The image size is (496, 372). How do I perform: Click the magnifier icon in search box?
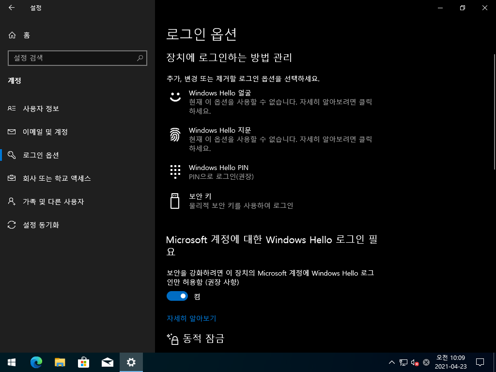[x=140, y=58]
